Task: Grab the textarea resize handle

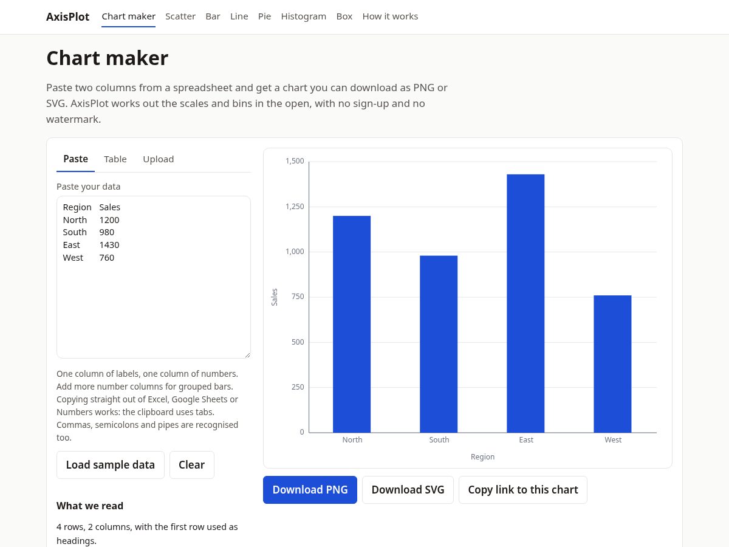Action: (247, 355)
